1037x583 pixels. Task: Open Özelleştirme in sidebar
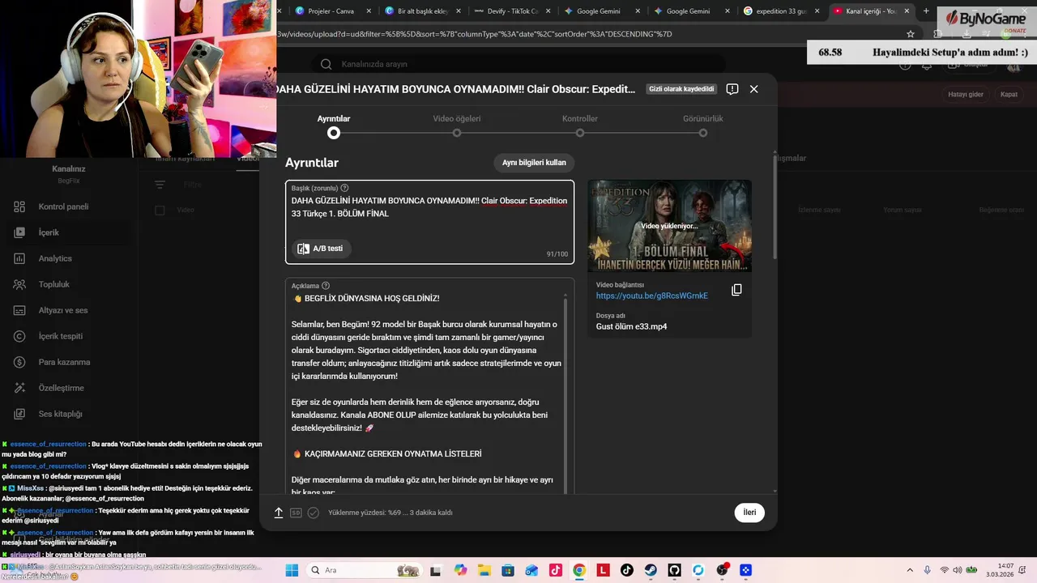pyautogui.click(x=69, y=388)
